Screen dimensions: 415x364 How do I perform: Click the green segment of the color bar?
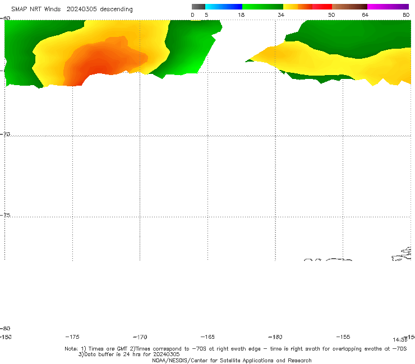click(262, 7)
